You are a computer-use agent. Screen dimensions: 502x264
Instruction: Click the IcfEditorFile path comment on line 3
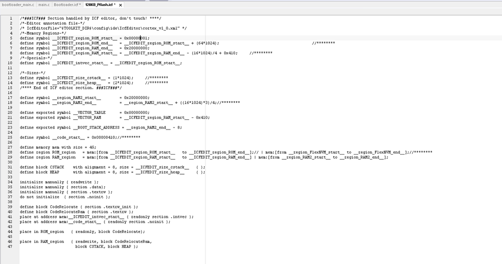(103, 28)
